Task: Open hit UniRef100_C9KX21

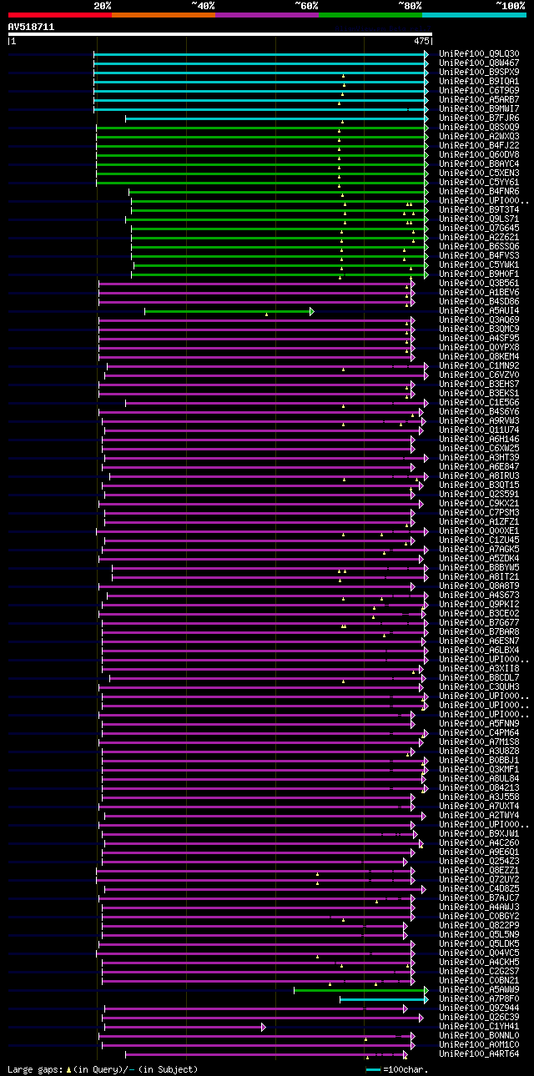Action: [x=479, y=504]
